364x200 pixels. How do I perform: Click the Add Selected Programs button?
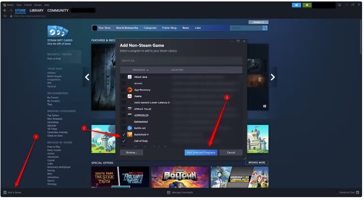coord(201,152)
